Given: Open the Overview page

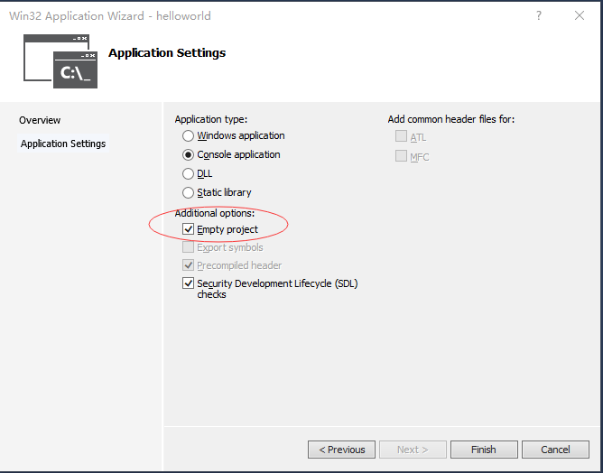Looking at the screenshot, I should (x=40, y=120).
